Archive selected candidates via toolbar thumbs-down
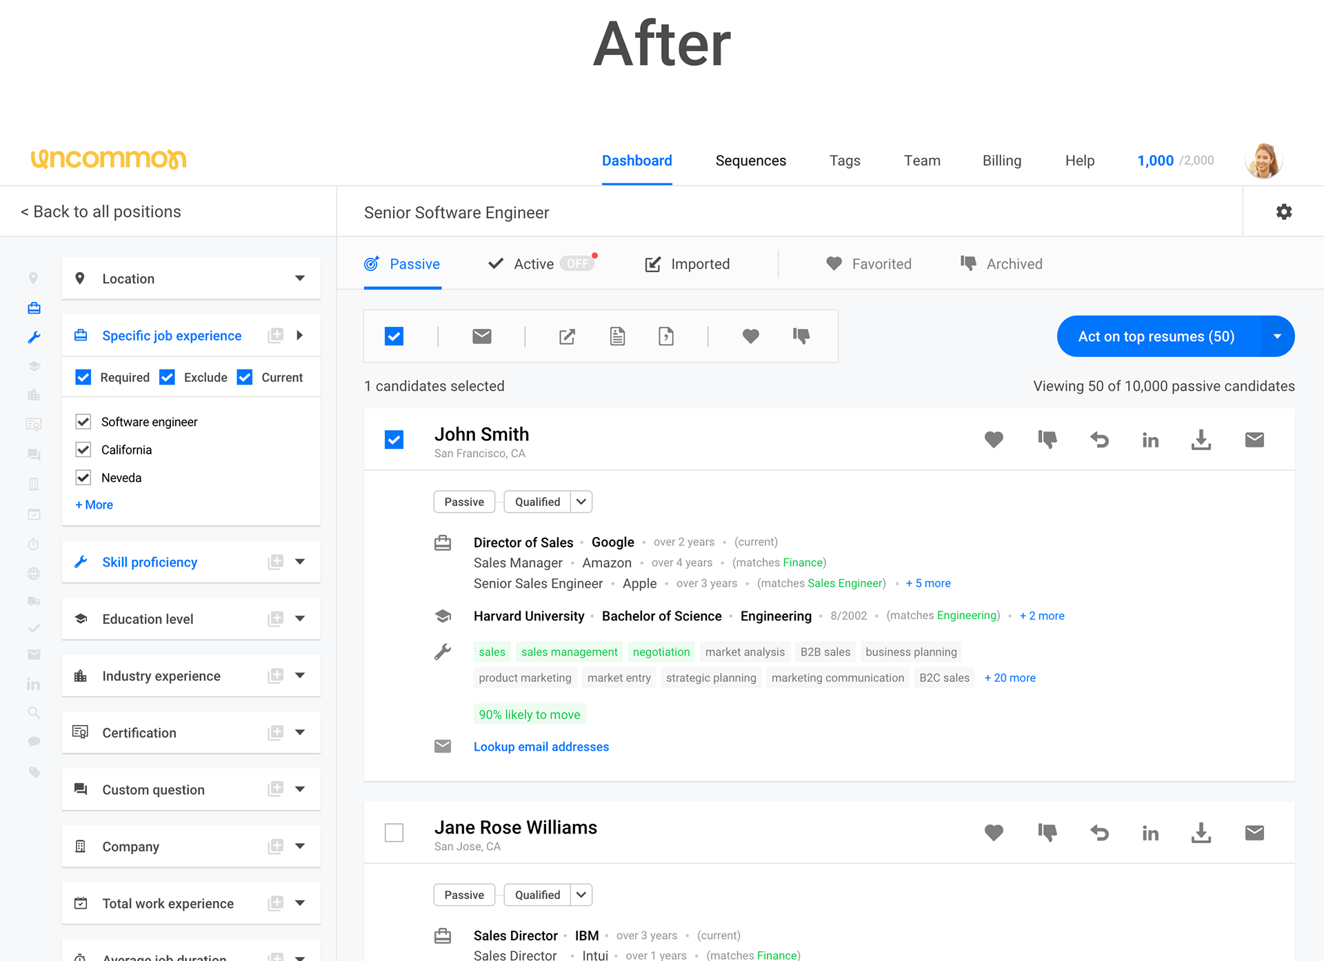The image size is (1324, 961). (x=801, y=336)
